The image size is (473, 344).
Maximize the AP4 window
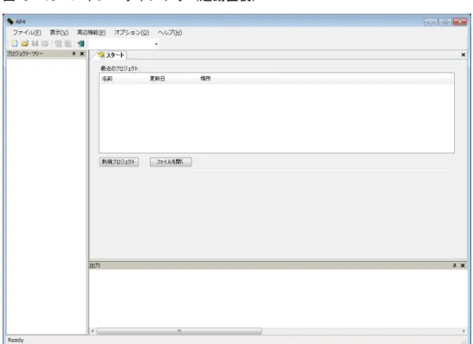pyautogui.click(x=445, y=22)
